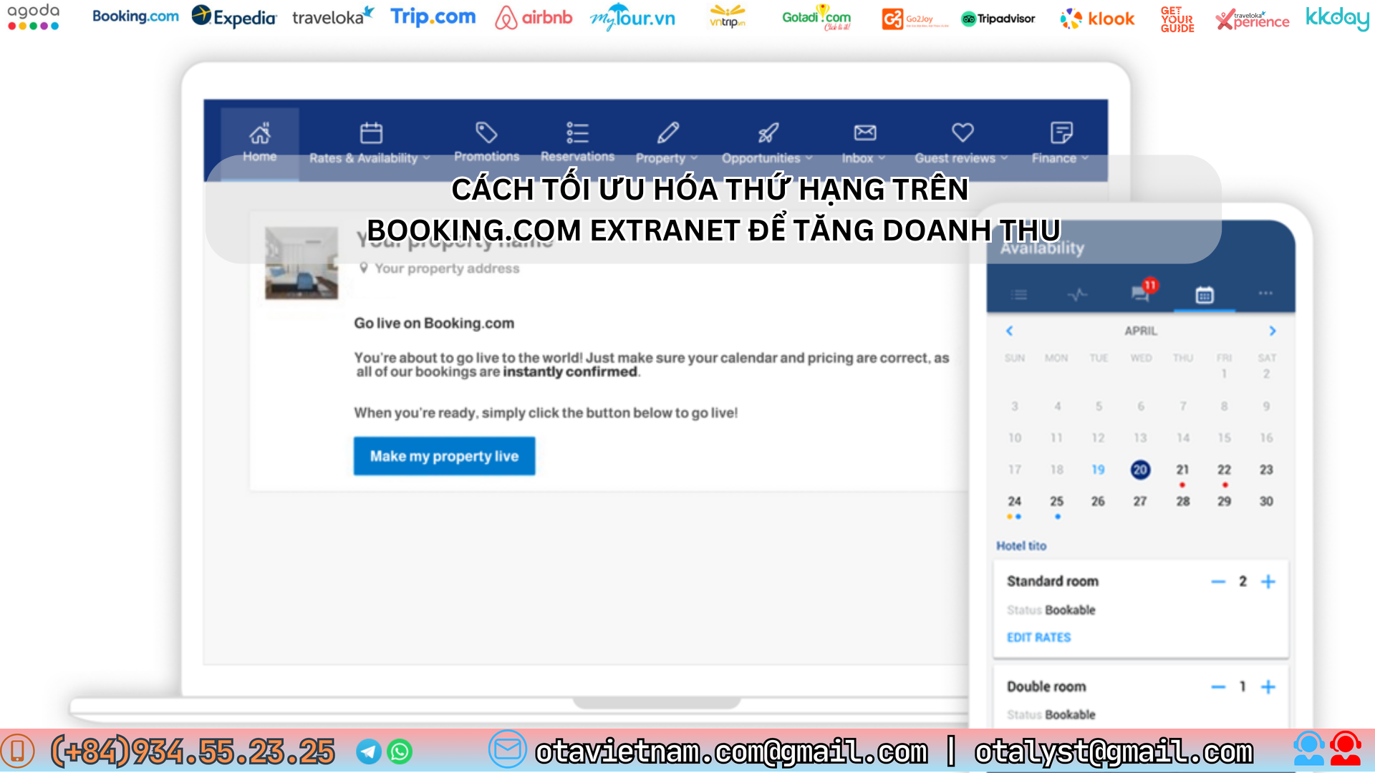
Task: Select April 21 in the calendar
Action: click(1182, 470)
